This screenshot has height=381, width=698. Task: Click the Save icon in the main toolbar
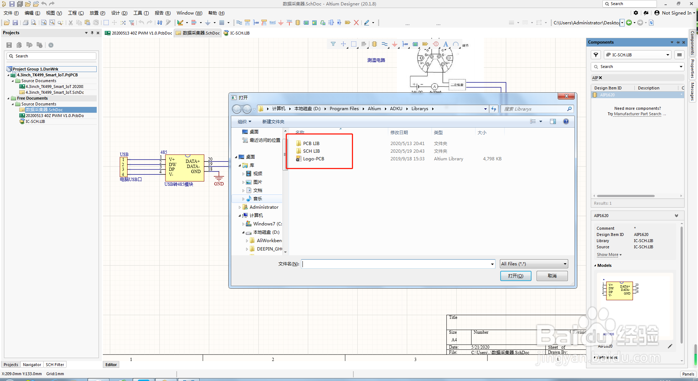coord(15,23)
